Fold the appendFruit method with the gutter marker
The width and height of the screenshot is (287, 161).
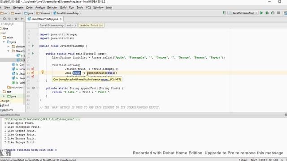click(39, 88)
